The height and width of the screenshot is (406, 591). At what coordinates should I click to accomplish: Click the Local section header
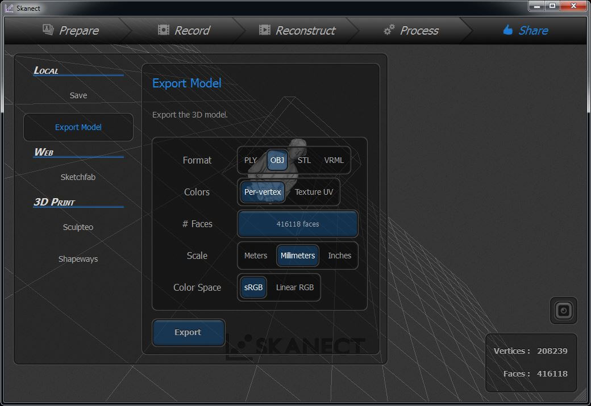point(46,70)
